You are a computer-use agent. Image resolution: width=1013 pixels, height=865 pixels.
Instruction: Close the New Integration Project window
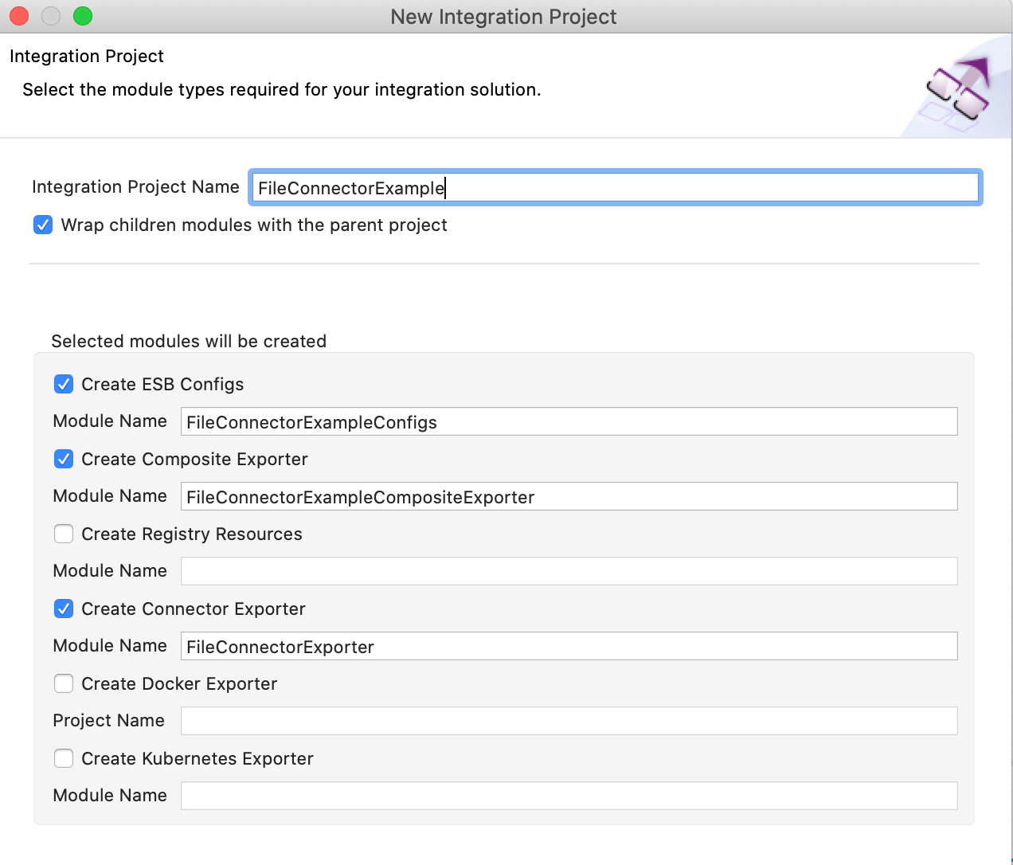tap(19, 16)
